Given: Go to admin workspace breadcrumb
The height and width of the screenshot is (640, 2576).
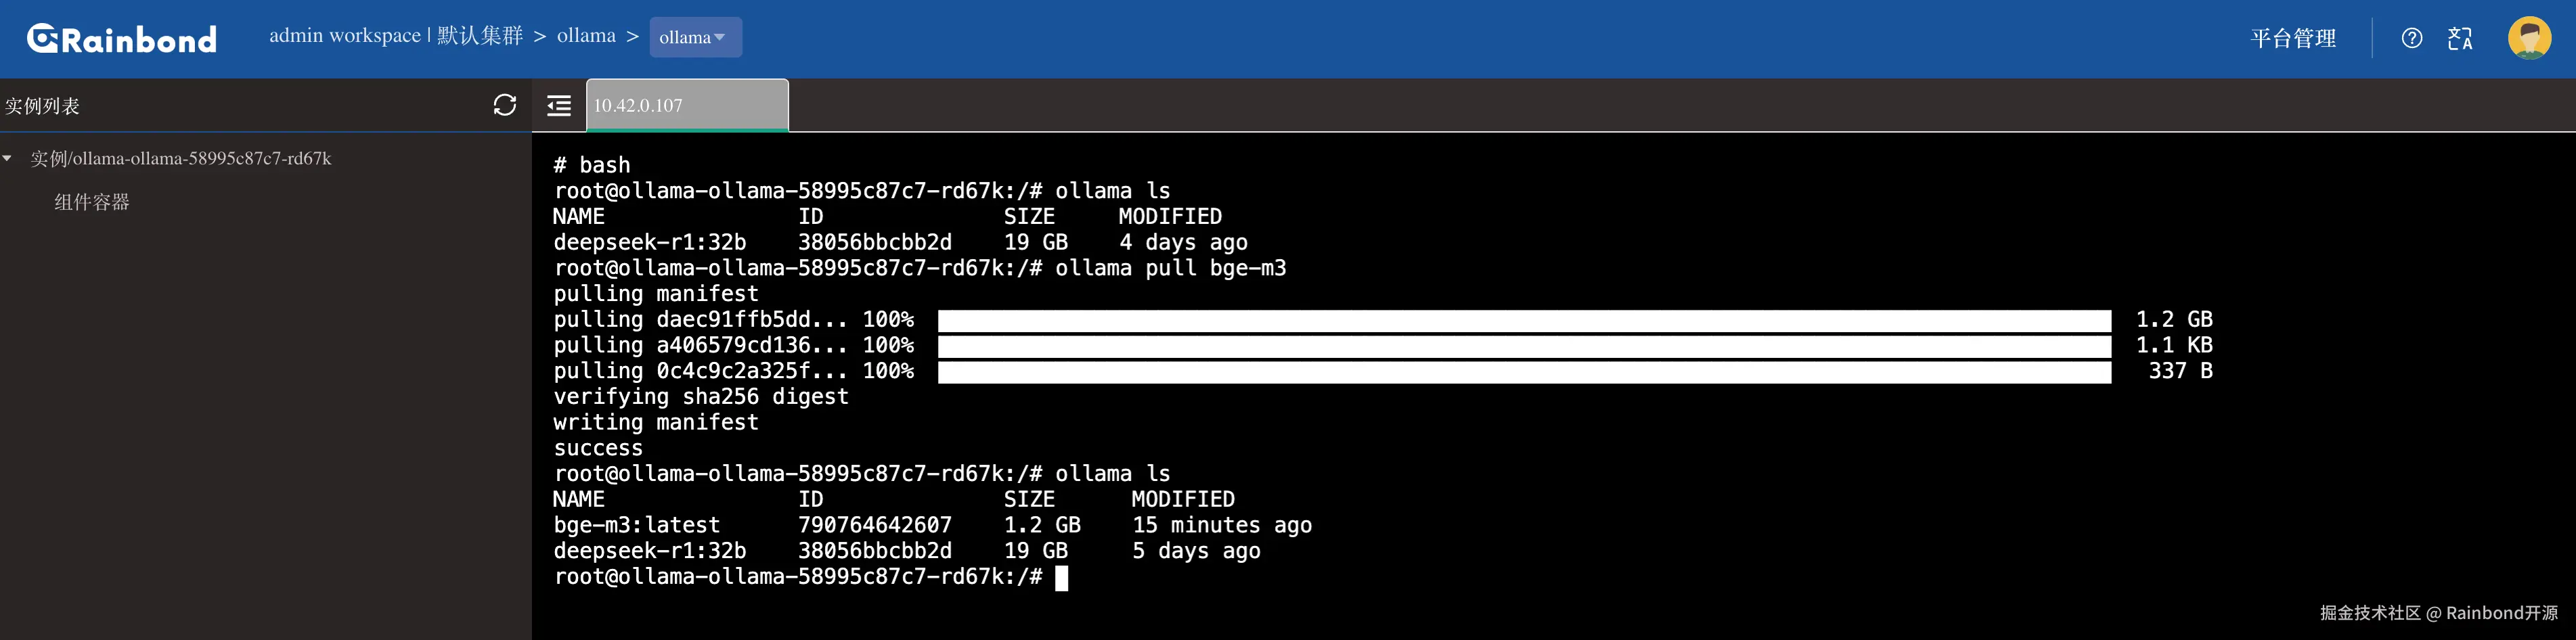Looking at the screenshot, I should (x=345, y=36).
